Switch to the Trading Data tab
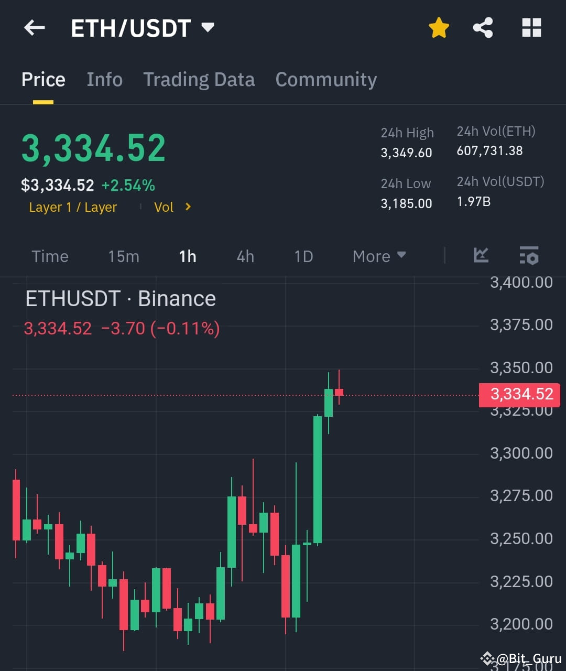Screen dimensions: 566x671 click(x=199, y=79)
